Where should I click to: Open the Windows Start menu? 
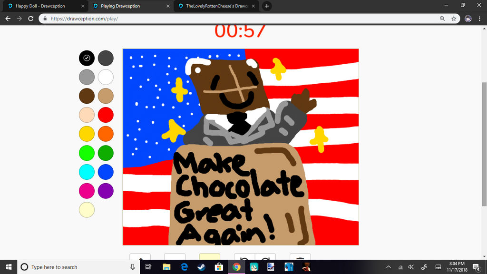pyautogui.click(x=9, y=267)
